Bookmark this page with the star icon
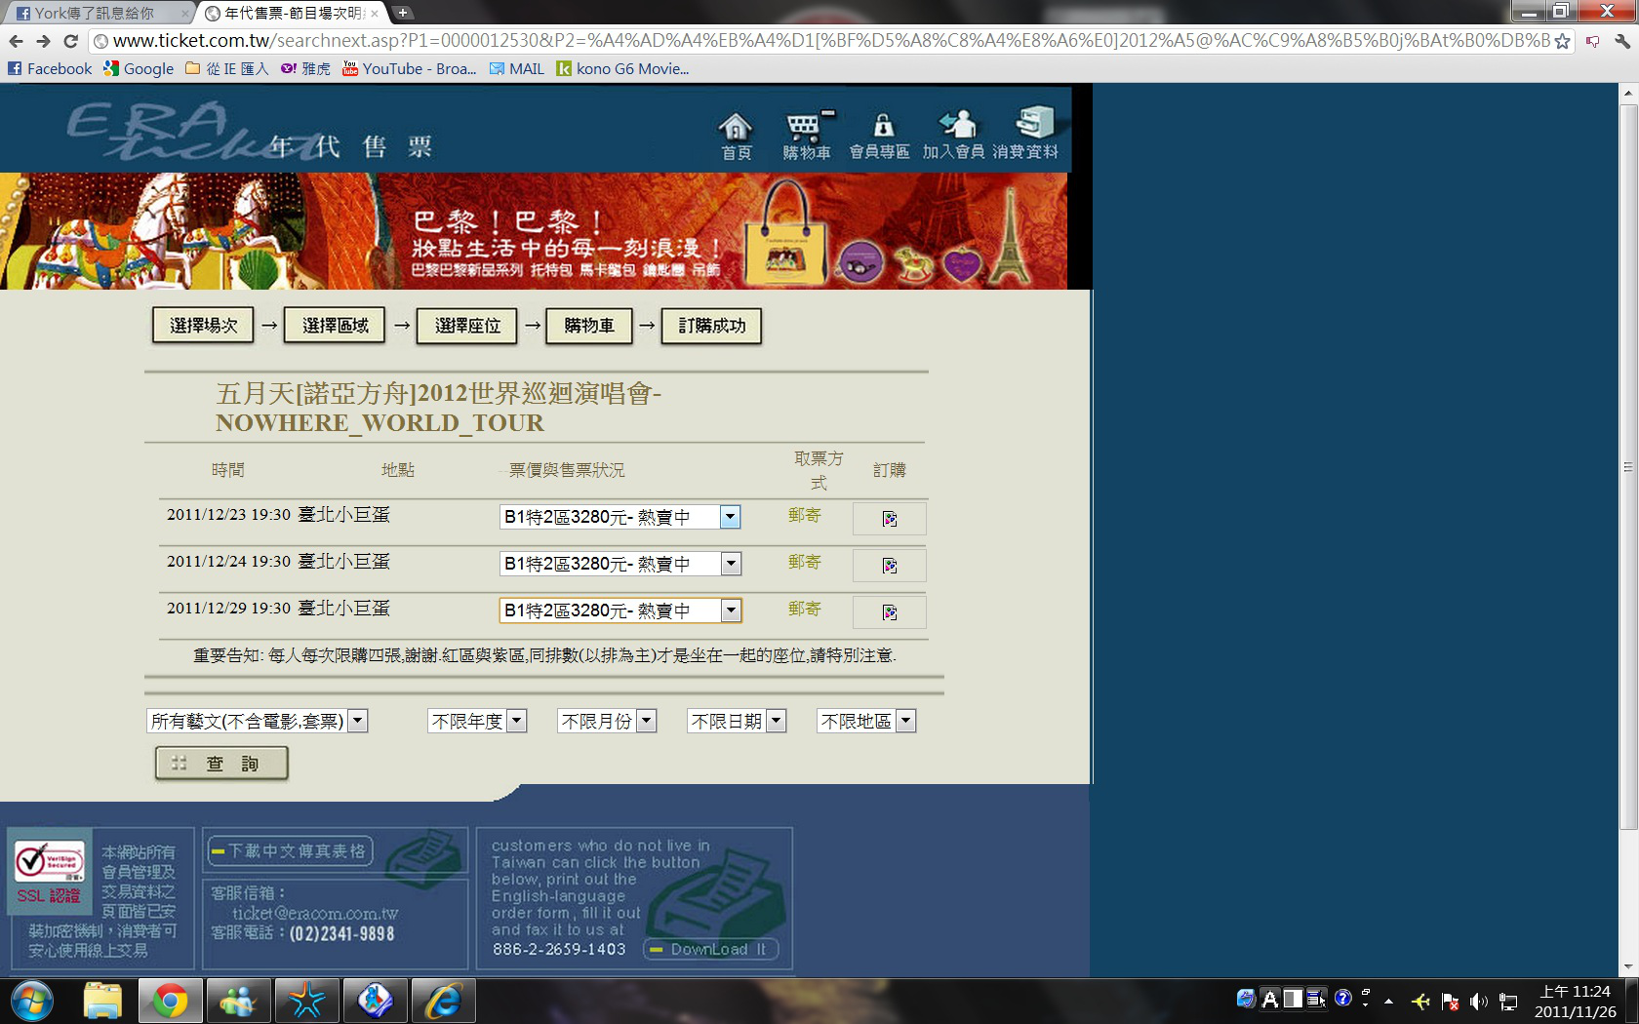This screenshot has height=1024, width=1639. tap(1563, 41)
